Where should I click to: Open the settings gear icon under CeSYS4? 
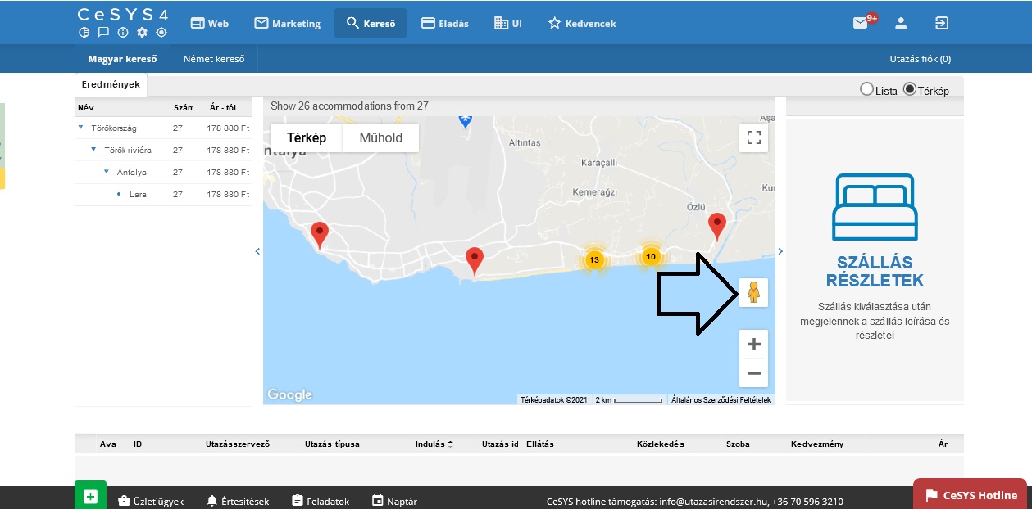(x=142, y=33)
